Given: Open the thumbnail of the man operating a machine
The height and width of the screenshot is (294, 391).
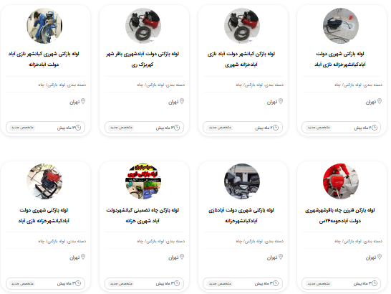Looking at the screenshot, I should coord(44,26).
